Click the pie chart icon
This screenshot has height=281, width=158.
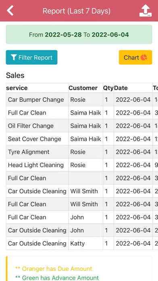tap(143, 57)
